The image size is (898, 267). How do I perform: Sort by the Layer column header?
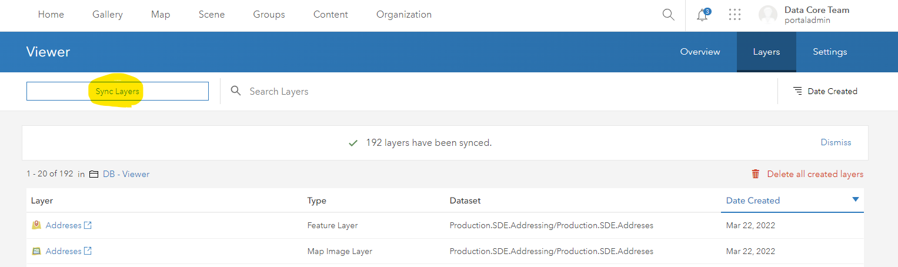coord(42,201)
